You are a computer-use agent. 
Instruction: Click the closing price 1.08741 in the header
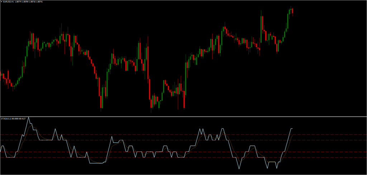coord(43,2)
